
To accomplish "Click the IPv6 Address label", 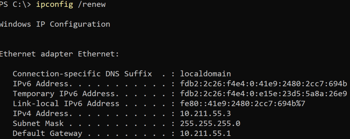I will pos(41,84).
